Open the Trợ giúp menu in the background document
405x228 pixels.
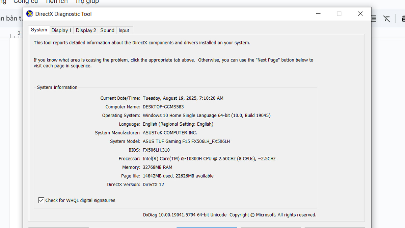[87, 2]
